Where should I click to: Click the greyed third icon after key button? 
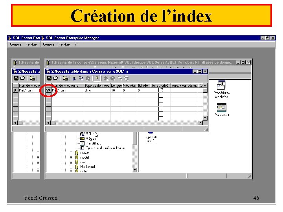click(x=119, y=78)
